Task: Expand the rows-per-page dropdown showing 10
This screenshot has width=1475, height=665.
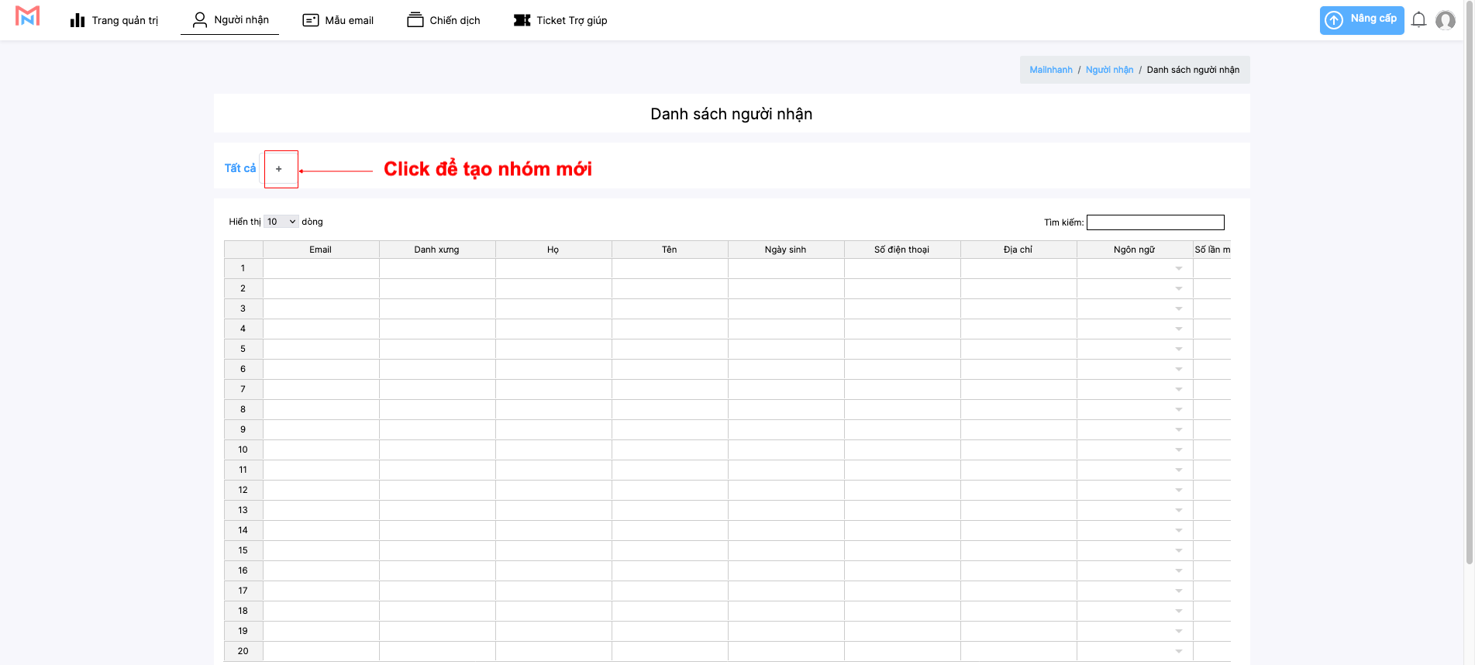Action: pos(281,222)
